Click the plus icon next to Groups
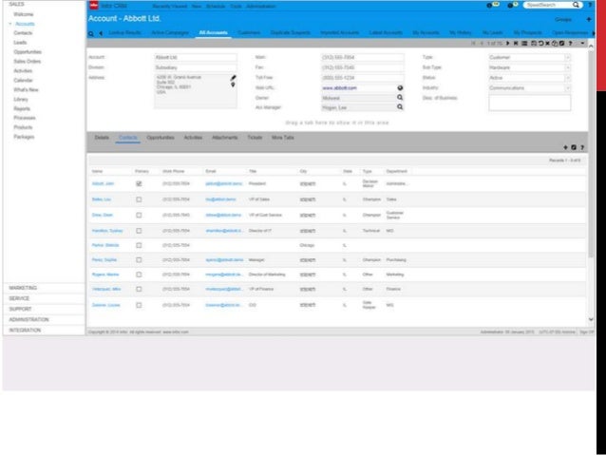This screenshot has height=455, width=606. [x=589, y=19]
